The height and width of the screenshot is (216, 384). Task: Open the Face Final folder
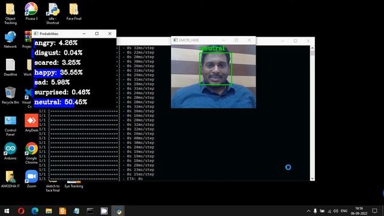pyautogui.click(x=74, y=11)
